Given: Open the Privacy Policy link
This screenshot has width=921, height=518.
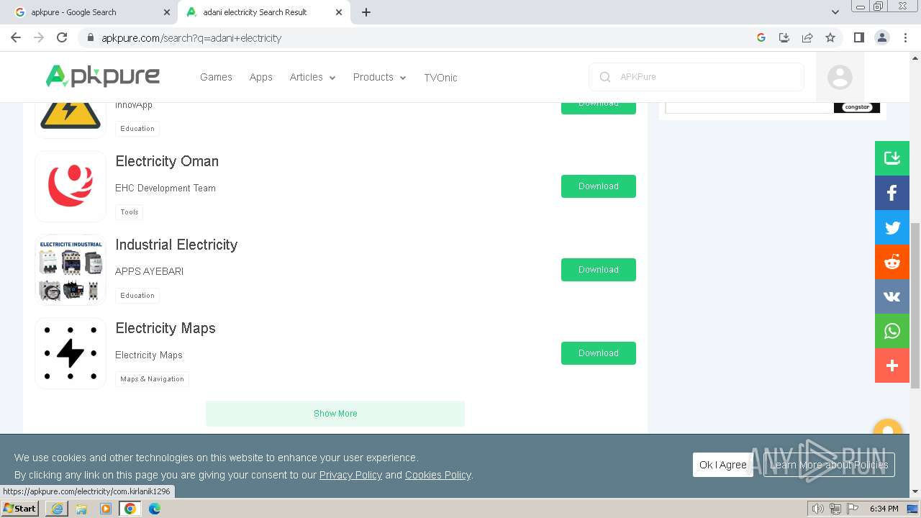Looking at the screenshot, I should point(350,475).
